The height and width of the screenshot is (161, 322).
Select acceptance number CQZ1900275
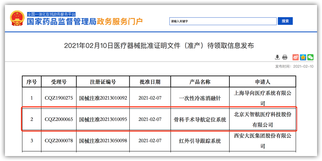click(x=59, y=98)
